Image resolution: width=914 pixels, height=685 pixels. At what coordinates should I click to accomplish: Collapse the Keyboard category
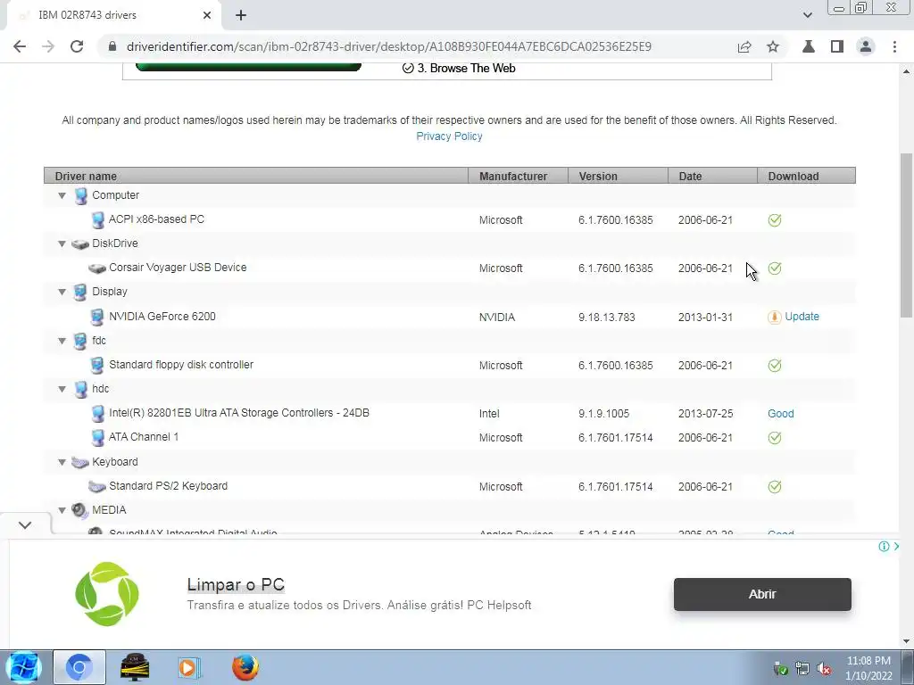click(x=62, y=462)
